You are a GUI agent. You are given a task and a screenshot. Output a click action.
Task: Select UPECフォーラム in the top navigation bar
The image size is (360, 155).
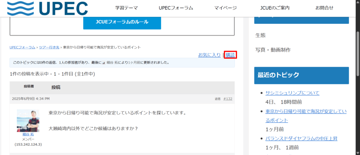pyautogui.click(x=176, y=8)
